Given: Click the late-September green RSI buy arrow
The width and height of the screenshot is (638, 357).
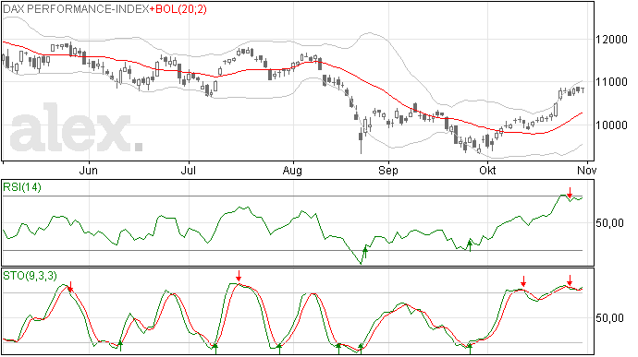Looking at the screenshot, I should click(x=470, y=245).
